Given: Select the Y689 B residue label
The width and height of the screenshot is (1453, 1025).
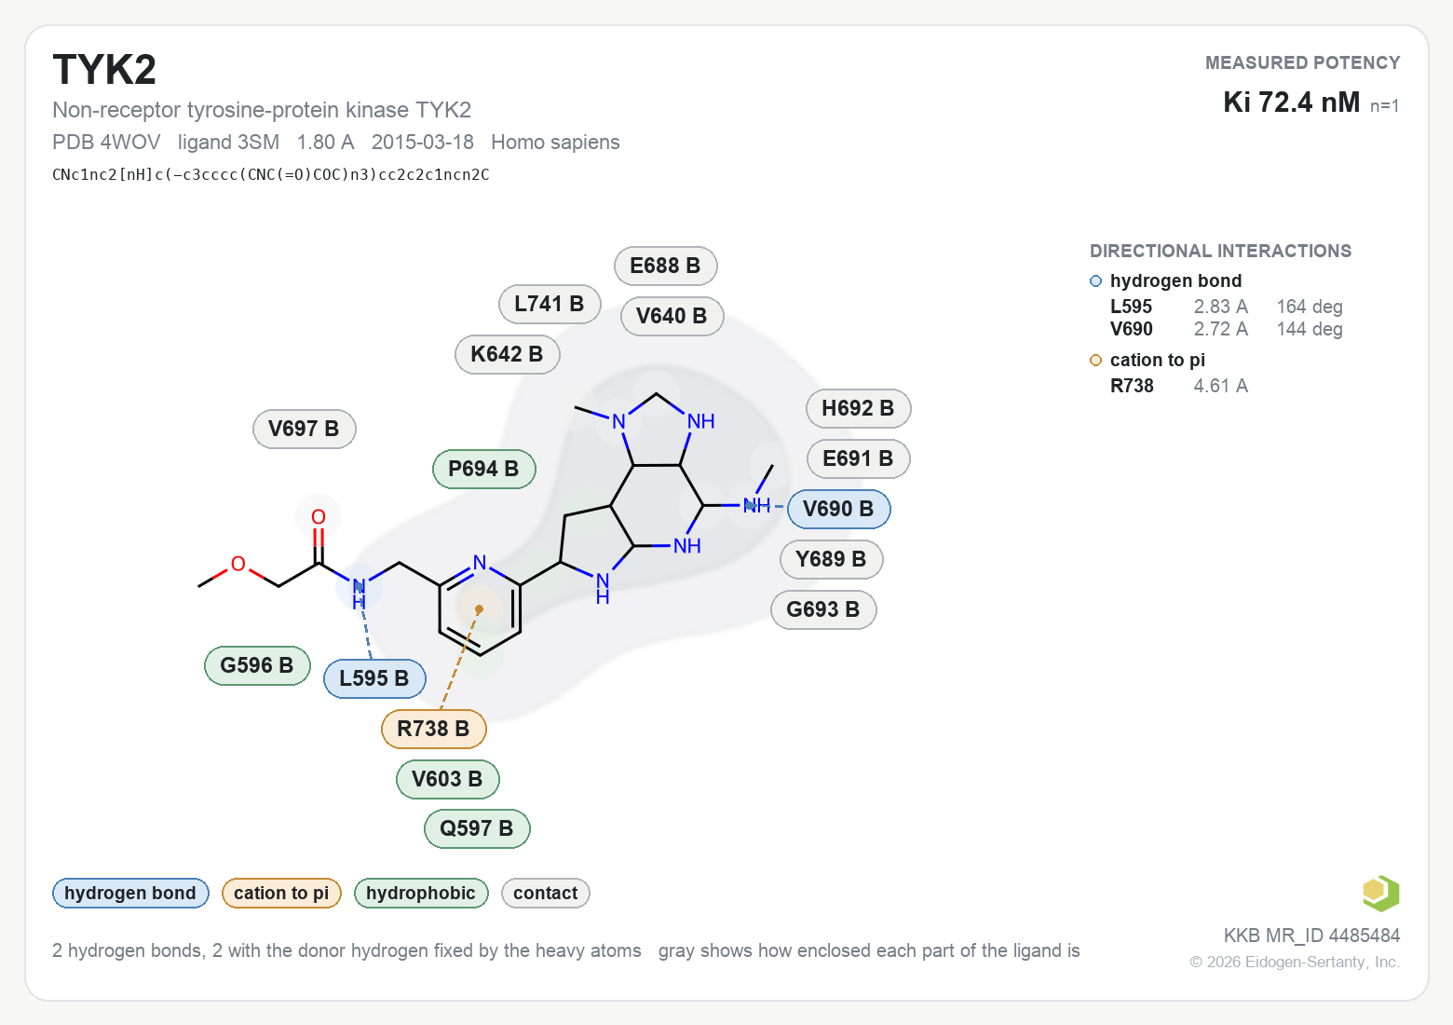Looking at the screenshot, I should pyautogui.click(x=831, y=559).
